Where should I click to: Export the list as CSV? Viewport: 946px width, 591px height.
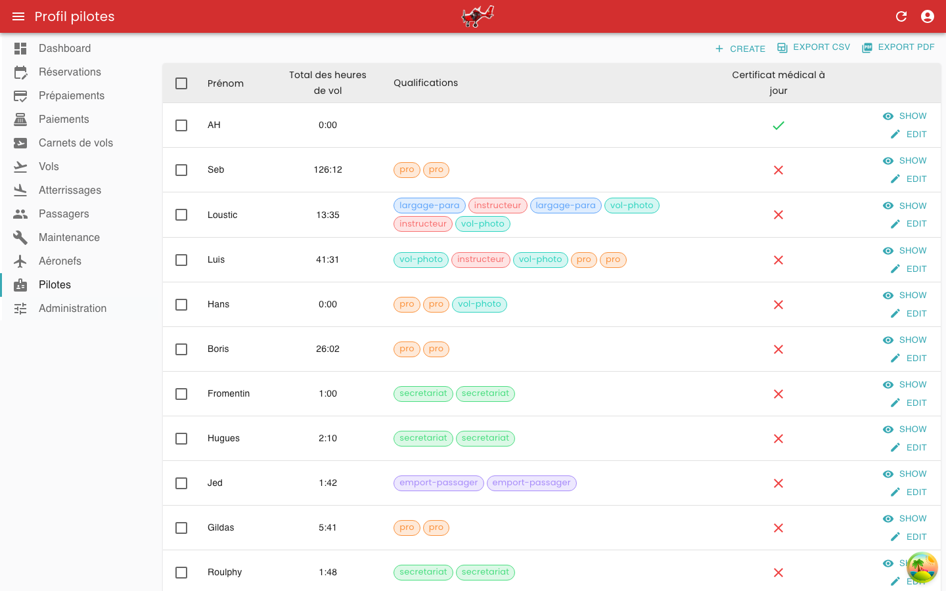813,47
